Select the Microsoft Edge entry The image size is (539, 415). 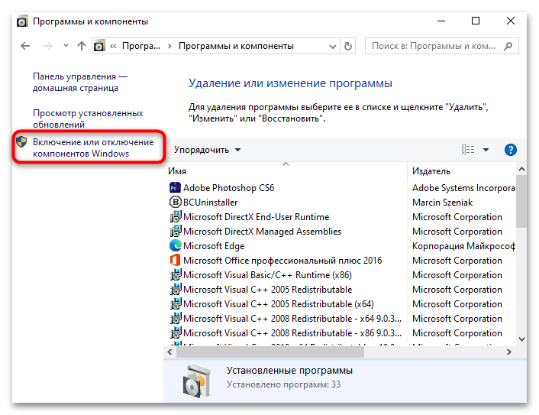214,246
